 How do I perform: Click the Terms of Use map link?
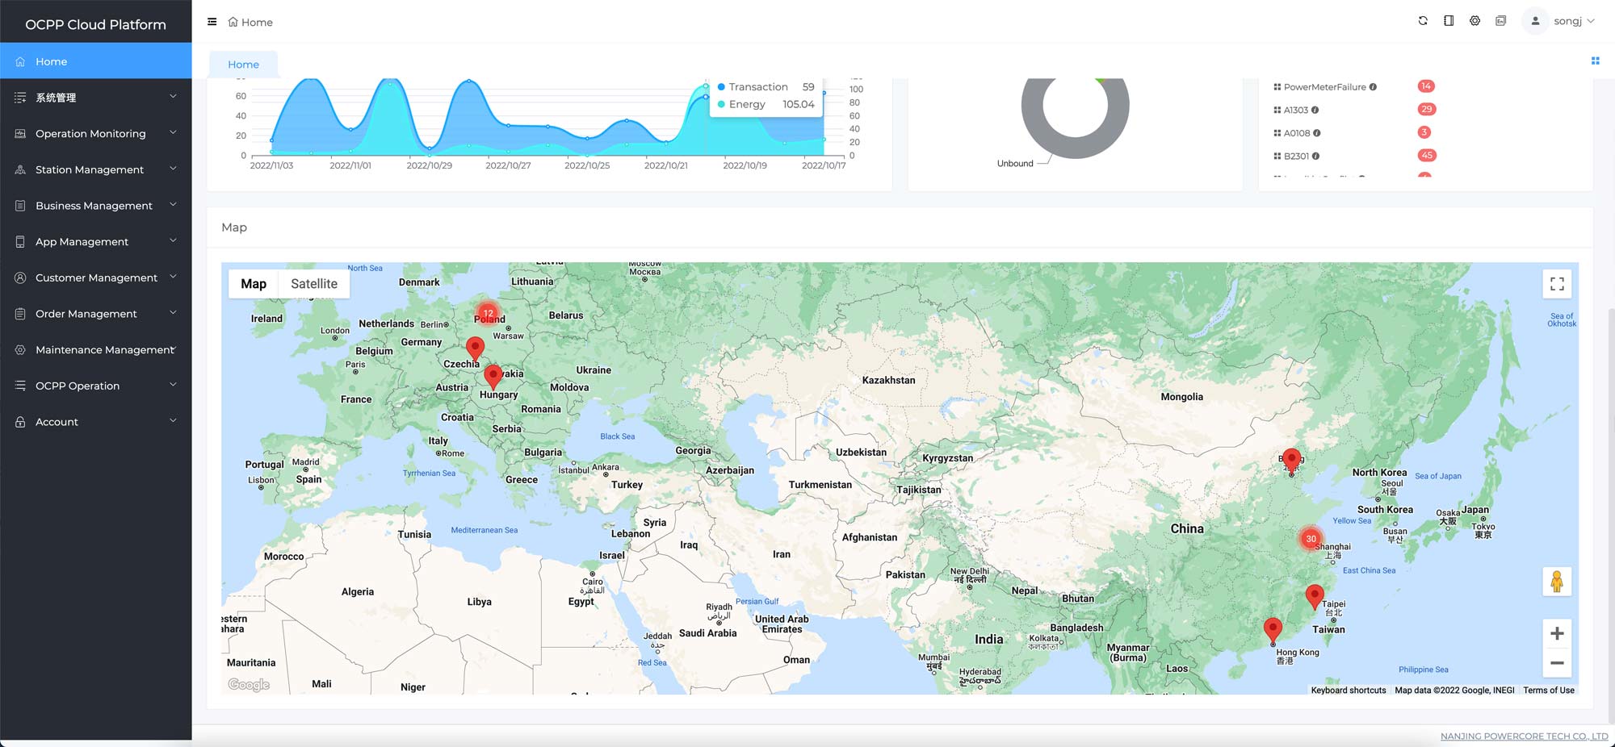point(1548,691)
